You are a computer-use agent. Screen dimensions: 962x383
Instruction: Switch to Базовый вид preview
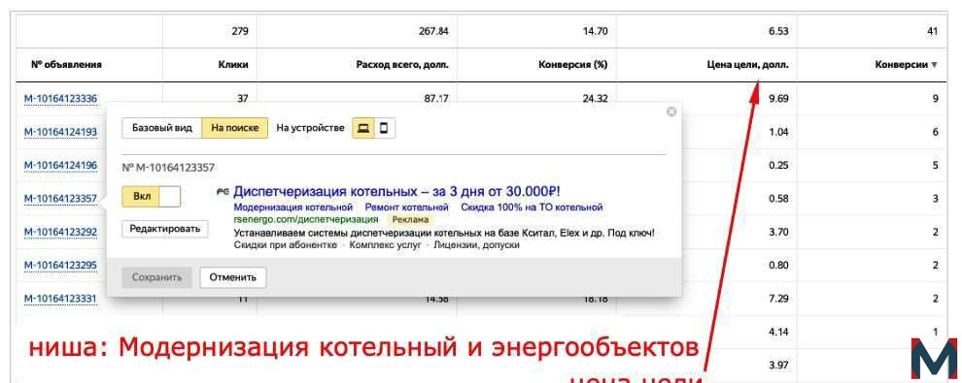[x=162, y=129]
